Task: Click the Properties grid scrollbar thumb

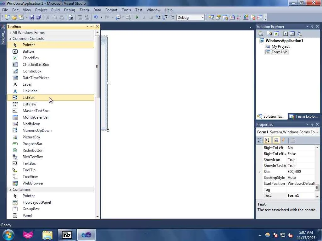Action: click(317, 188)
